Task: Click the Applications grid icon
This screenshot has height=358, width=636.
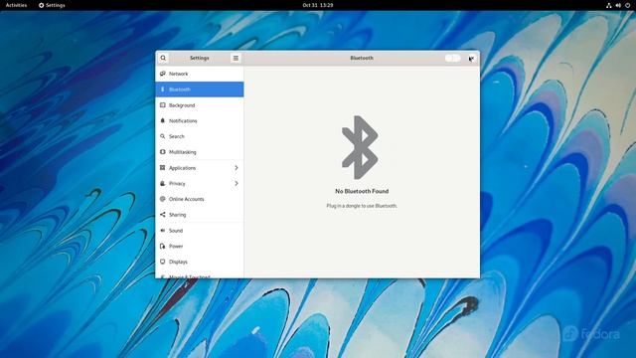Action: [x=163, y=168]
